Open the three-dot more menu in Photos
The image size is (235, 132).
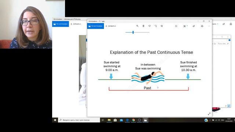point(209,26)
